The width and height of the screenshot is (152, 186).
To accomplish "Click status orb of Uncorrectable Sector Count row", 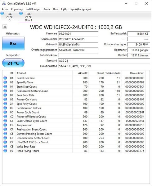I will coord(5,138).
